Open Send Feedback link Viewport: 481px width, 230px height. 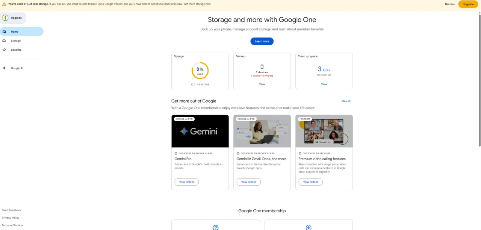[11, 210]
